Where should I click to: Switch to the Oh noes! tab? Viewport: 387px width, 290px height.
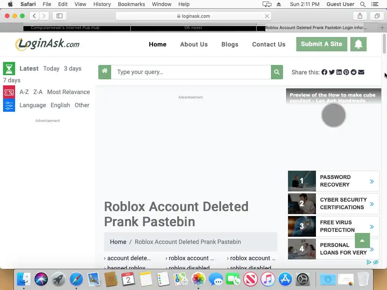coord(193,28)
